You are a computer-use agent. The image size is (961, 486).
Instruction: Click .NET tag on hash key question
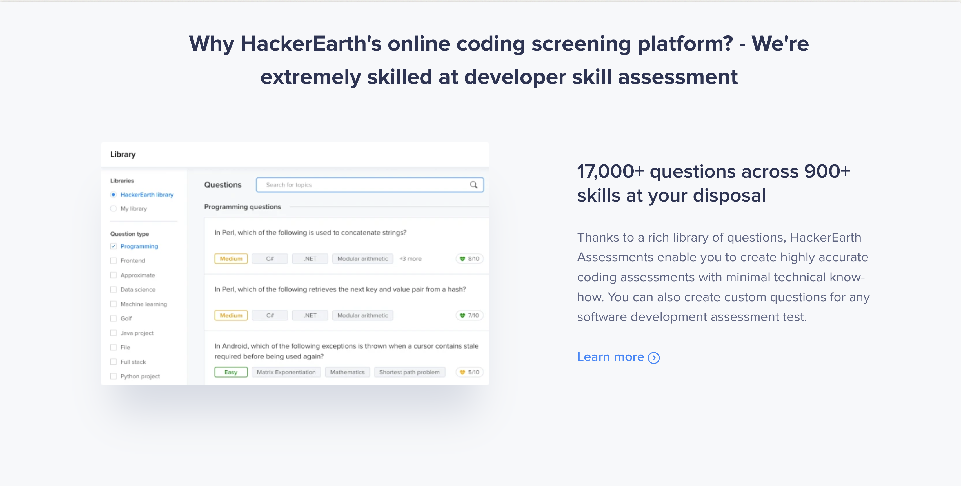tap(310, 315)
